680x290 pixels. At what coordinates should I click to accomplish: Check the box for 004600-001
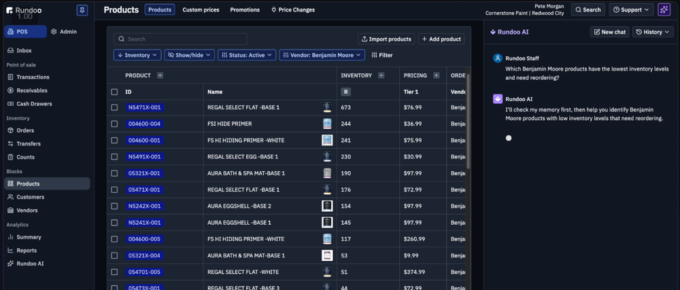114,140
